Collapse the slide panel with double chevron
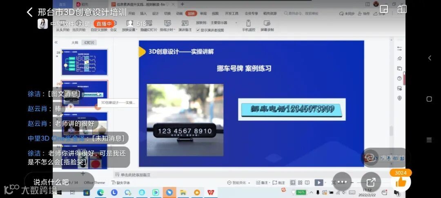 56,42
